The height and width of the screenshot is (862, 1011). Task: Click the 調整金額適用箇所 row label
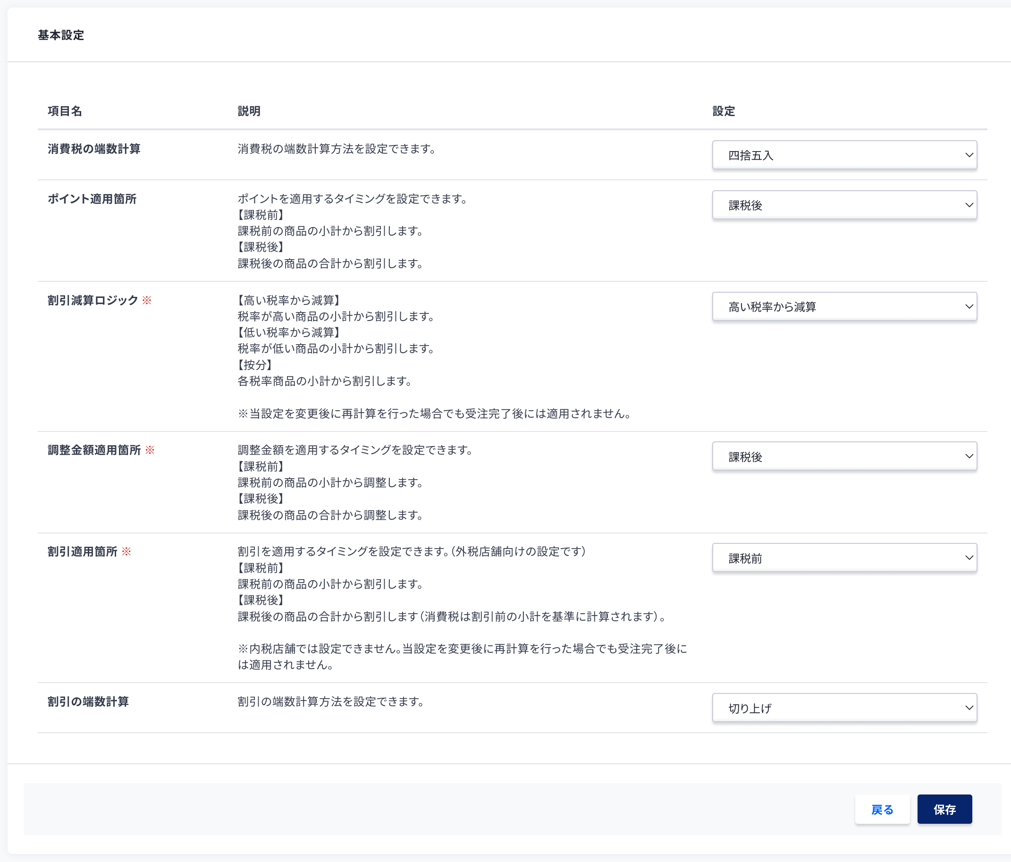point(94,450)
